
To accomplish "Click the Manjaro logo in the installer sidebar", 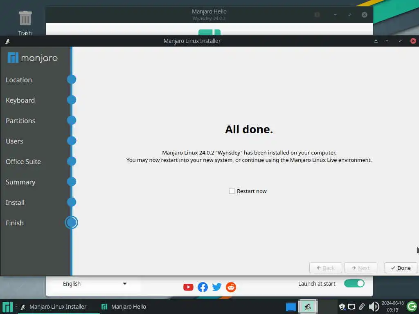I will pos(33,58).
